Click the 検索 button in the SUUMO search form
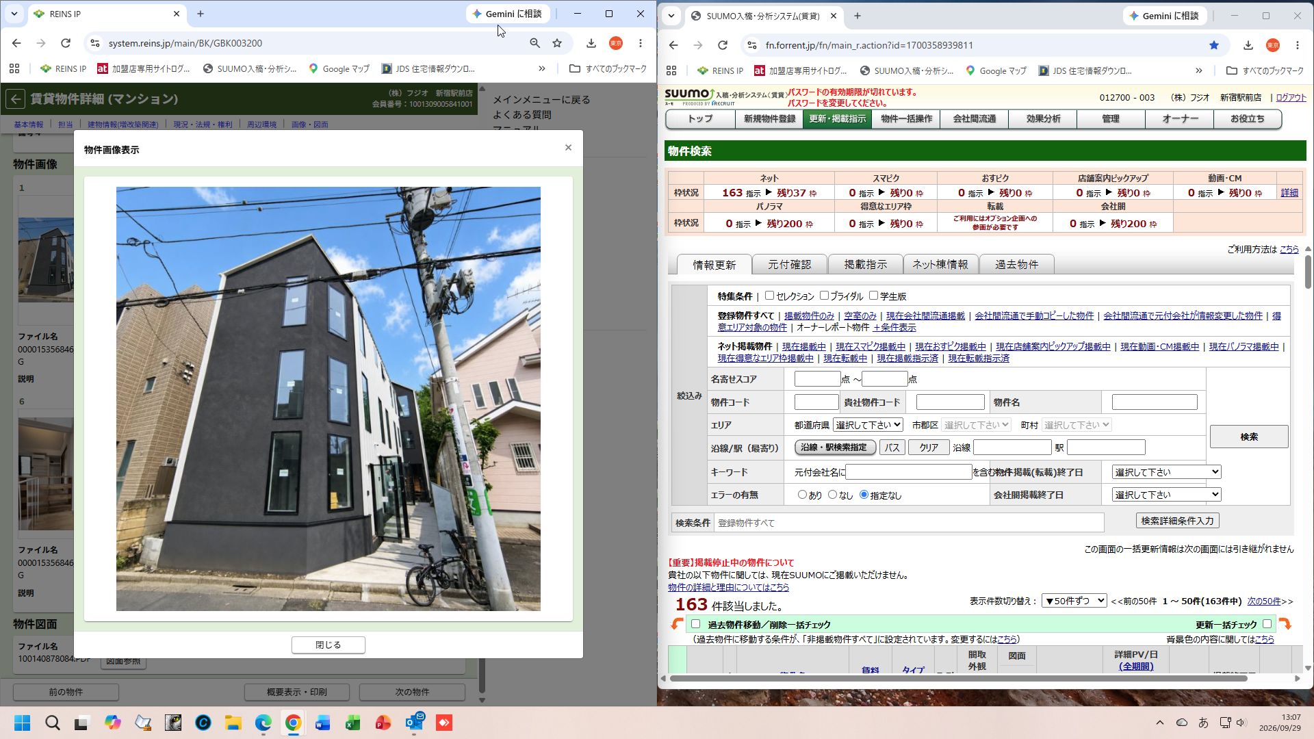1314x739 pixels. pos(1249,437)
